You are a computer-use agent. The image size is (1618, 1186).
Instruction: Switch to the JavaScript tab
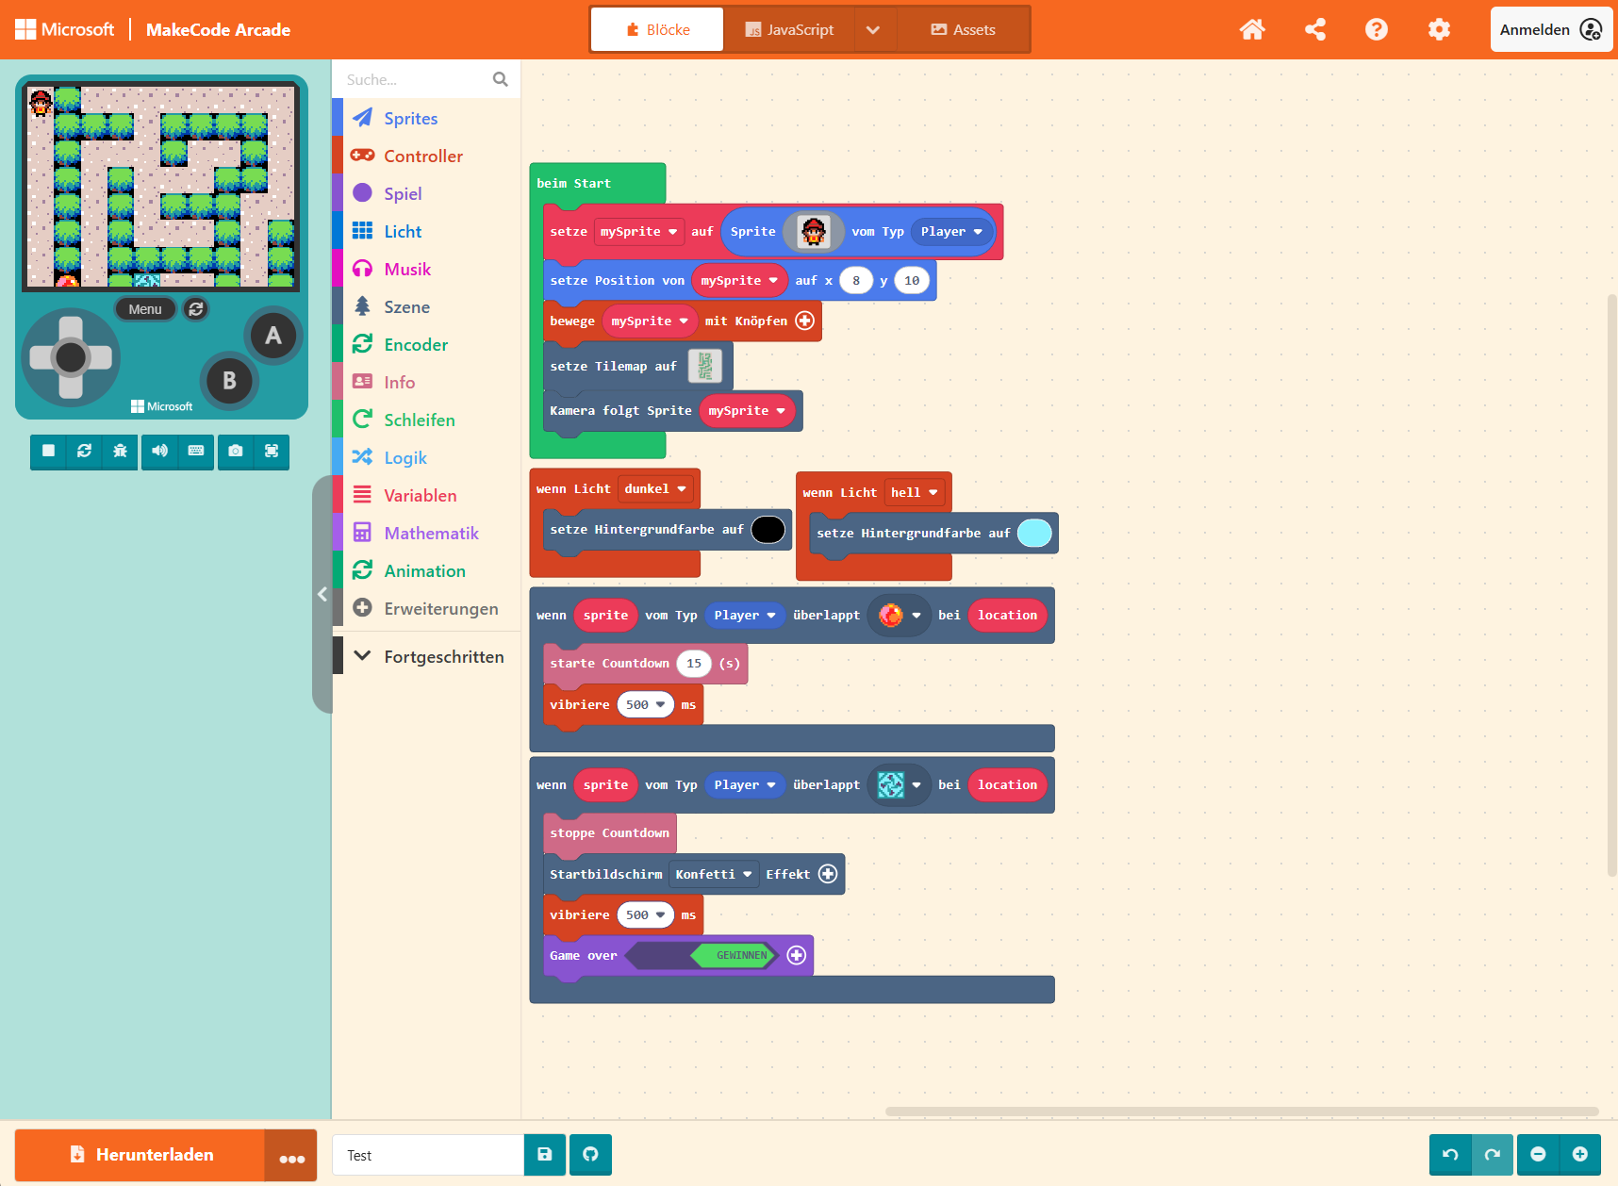[x=789, y=30]
